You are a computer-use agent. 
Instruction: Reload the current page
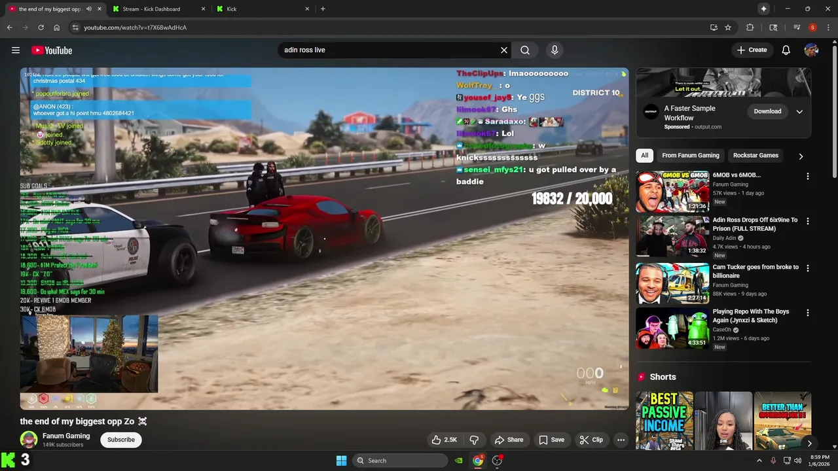(x=41, y=27)
